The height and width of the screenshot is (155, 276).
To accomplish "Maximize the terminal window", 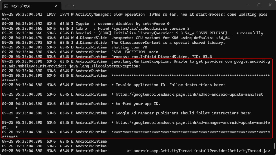I will pos(259,5).
